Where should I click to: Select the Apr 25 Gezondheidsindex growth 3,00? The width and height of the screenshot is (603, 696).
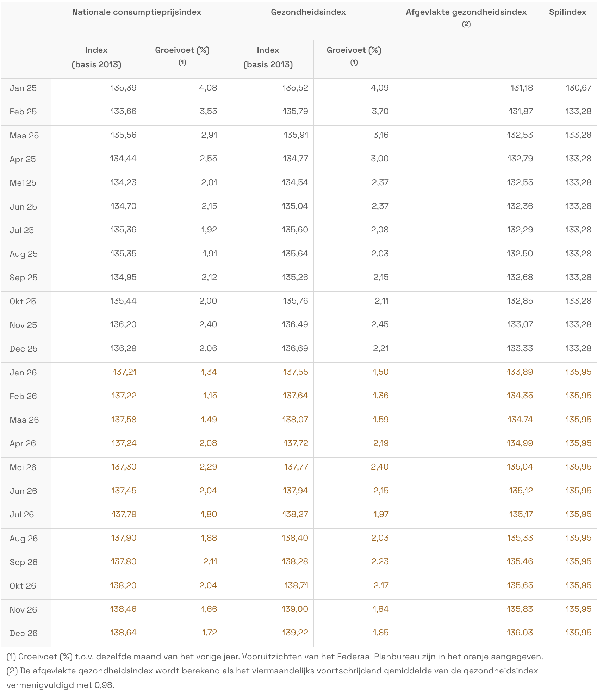coord(379,159)
